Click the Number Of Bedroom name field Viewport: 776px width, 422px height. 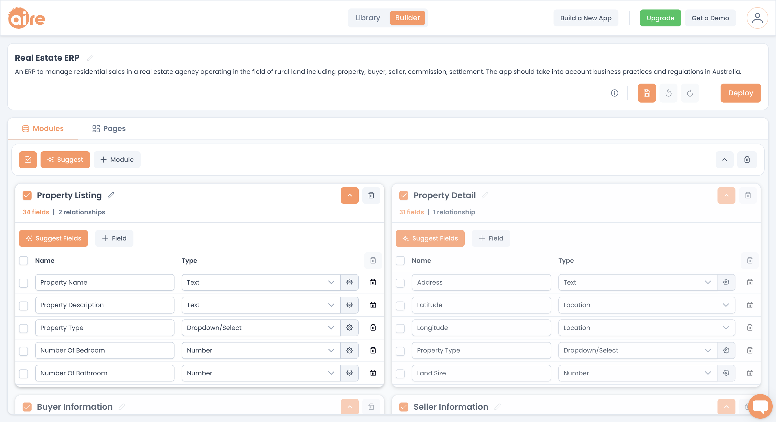(104, 350)
